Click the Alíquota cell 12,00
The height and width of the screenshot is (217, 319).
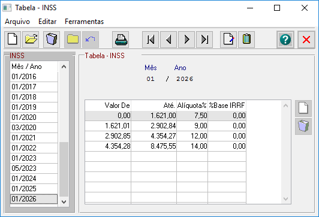coord(192,136)
